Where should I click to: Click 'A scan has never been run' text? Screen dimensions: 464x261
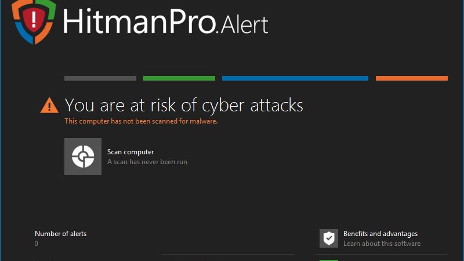point(147,162)
